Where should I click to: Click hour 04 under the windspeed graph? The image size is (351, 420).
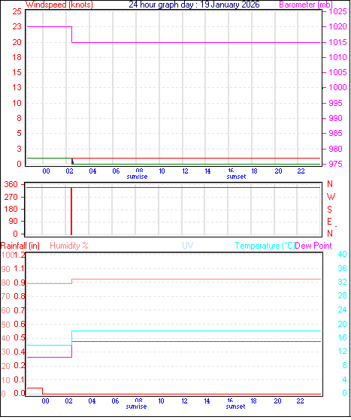tap(92, 171)
